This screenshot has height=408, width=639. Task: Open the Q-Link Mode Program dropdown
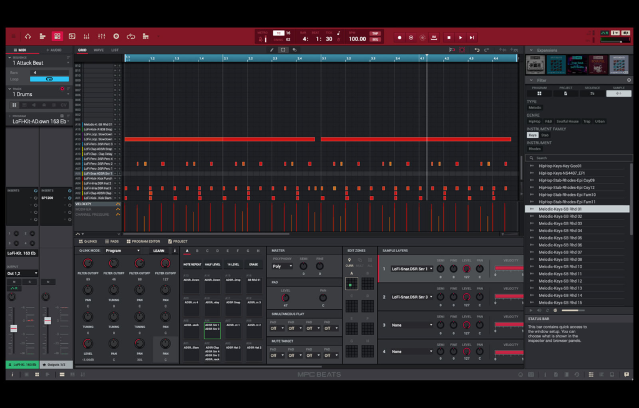point(122,251)
